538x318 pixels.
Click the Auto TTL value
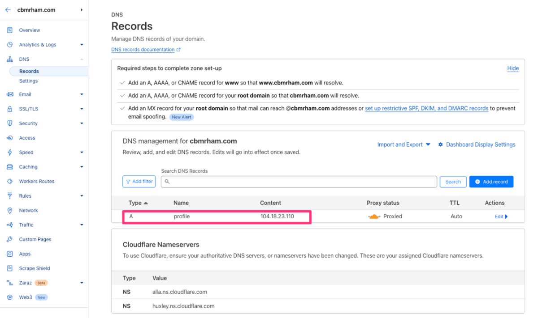(x=456, y=216)
